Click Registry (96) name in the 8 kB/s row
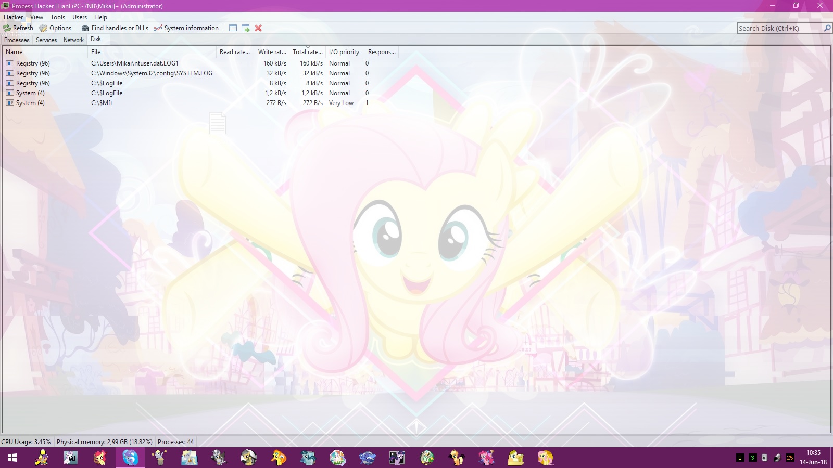Viewport: 833px width, 468px height. click(33, 83)
